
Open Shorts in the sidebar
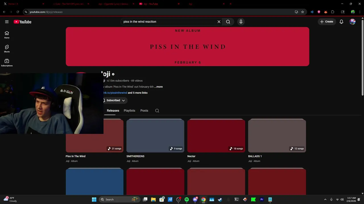pos(7,49)
